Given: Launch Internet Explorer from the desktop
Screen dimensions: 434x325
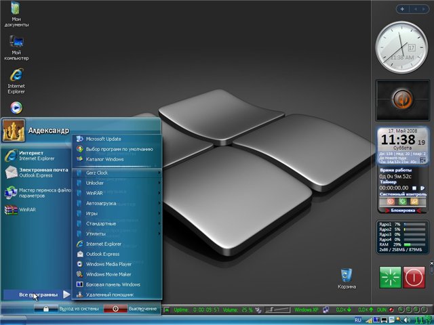Looking at the screenshot, I should click(16, 81).
